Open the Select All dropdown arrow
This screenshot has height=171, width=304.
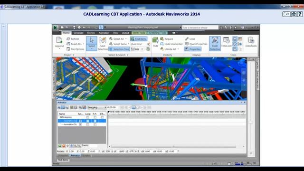pyautogui.click(x=126, y=39)
